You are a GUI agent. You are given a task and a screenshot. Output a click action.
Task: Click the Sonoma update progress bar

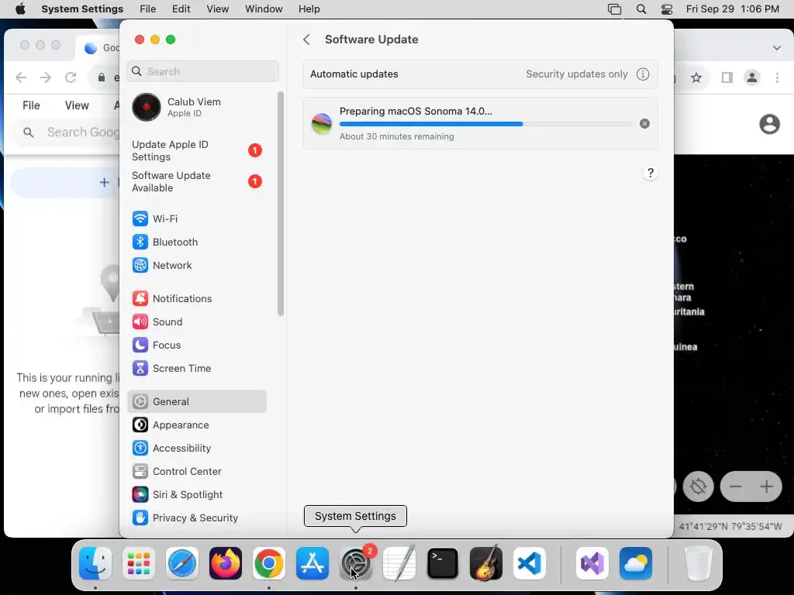click(485, 123)
